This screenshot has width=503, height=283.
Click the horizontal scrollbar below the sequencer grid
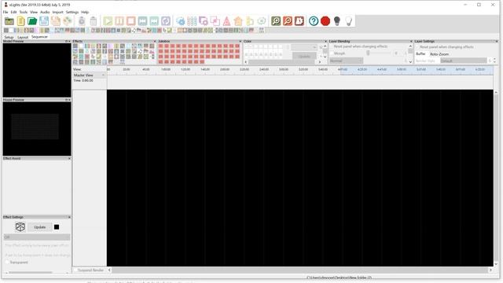click(x=299, y=270)
